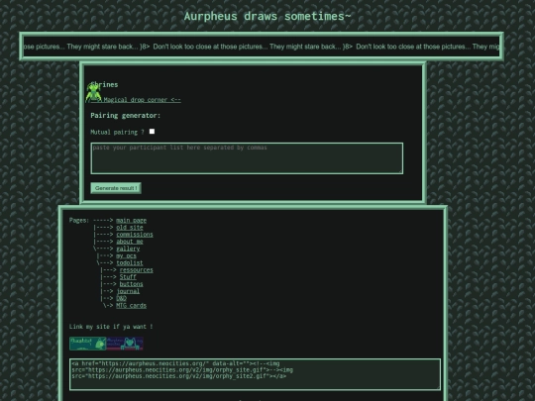Visit the Stuff page link

(x=128, y=277)
